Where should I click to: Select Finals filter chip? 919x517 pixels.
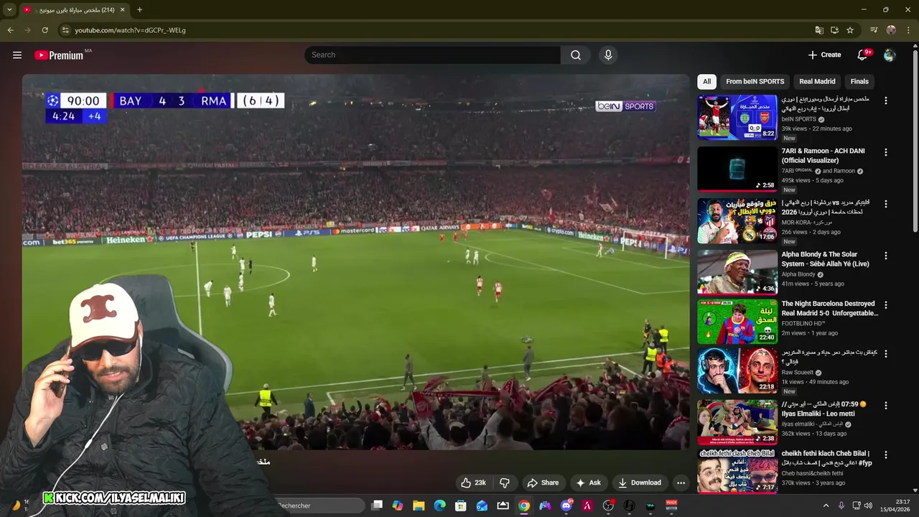[859, 81]
